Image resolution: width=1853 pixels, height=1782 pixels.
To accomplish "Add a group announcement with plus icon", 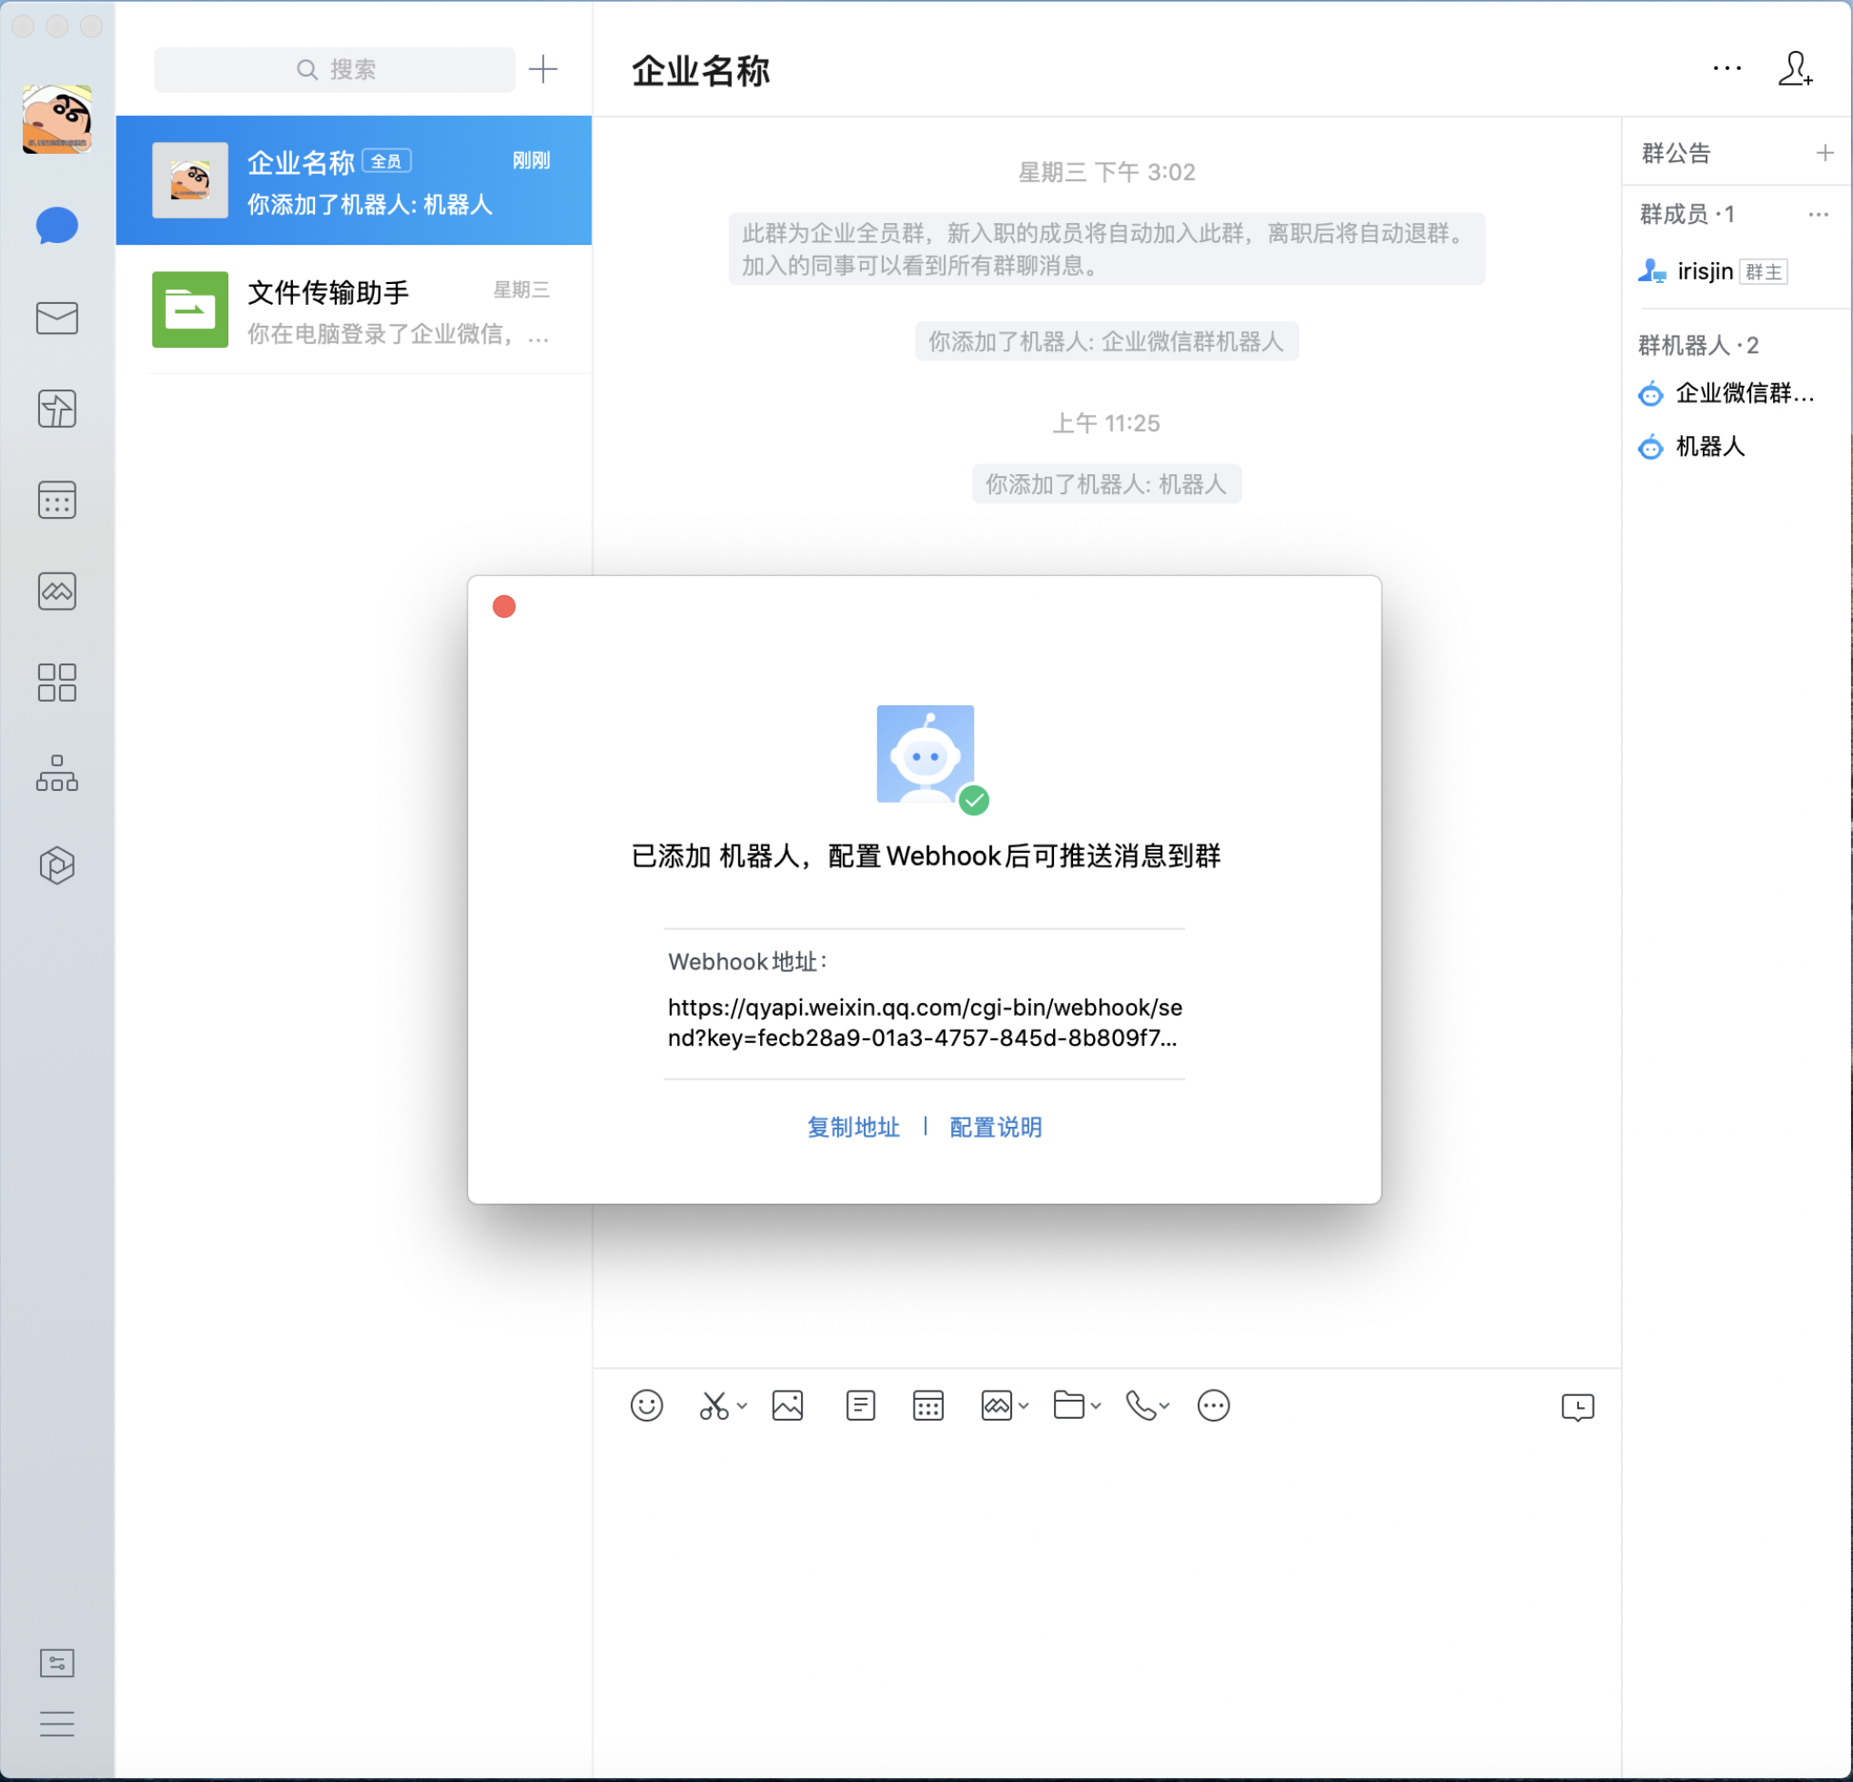I will (1825, 152).
